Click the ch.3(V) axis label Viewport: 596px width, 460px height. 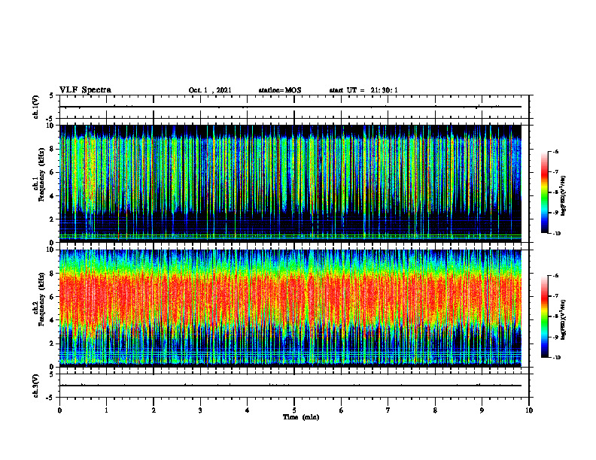click(36, 386)
